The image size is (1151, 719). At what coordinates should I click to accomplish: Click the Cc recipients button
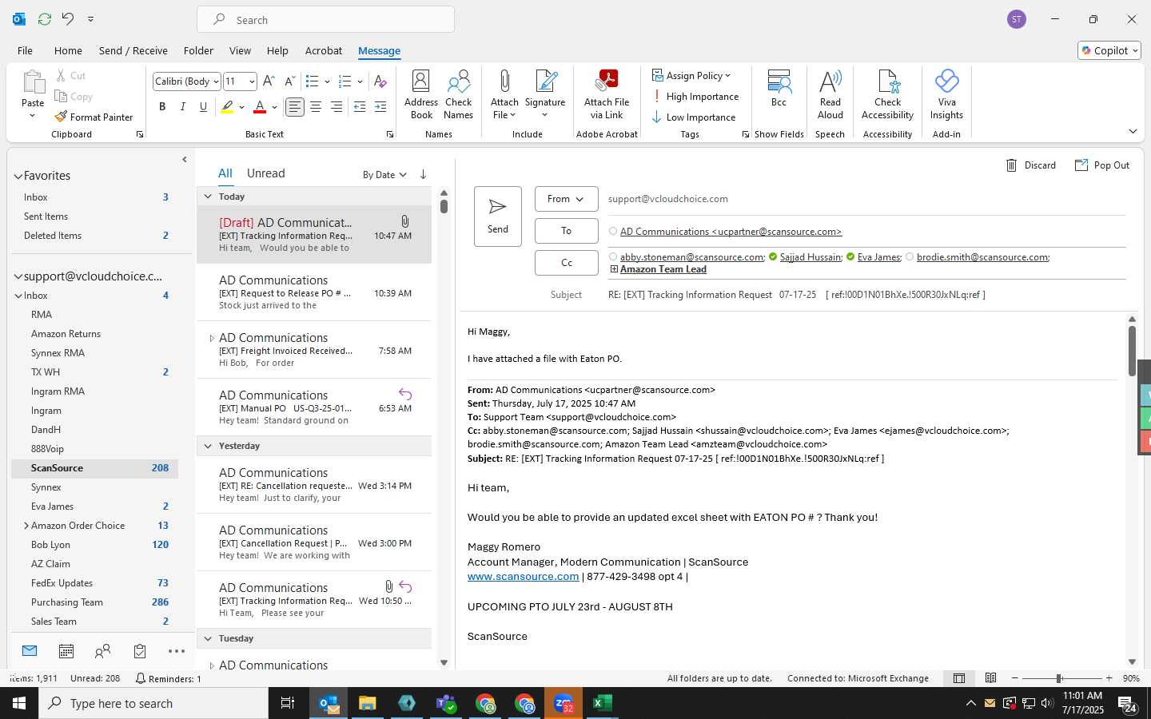(566, 263)
